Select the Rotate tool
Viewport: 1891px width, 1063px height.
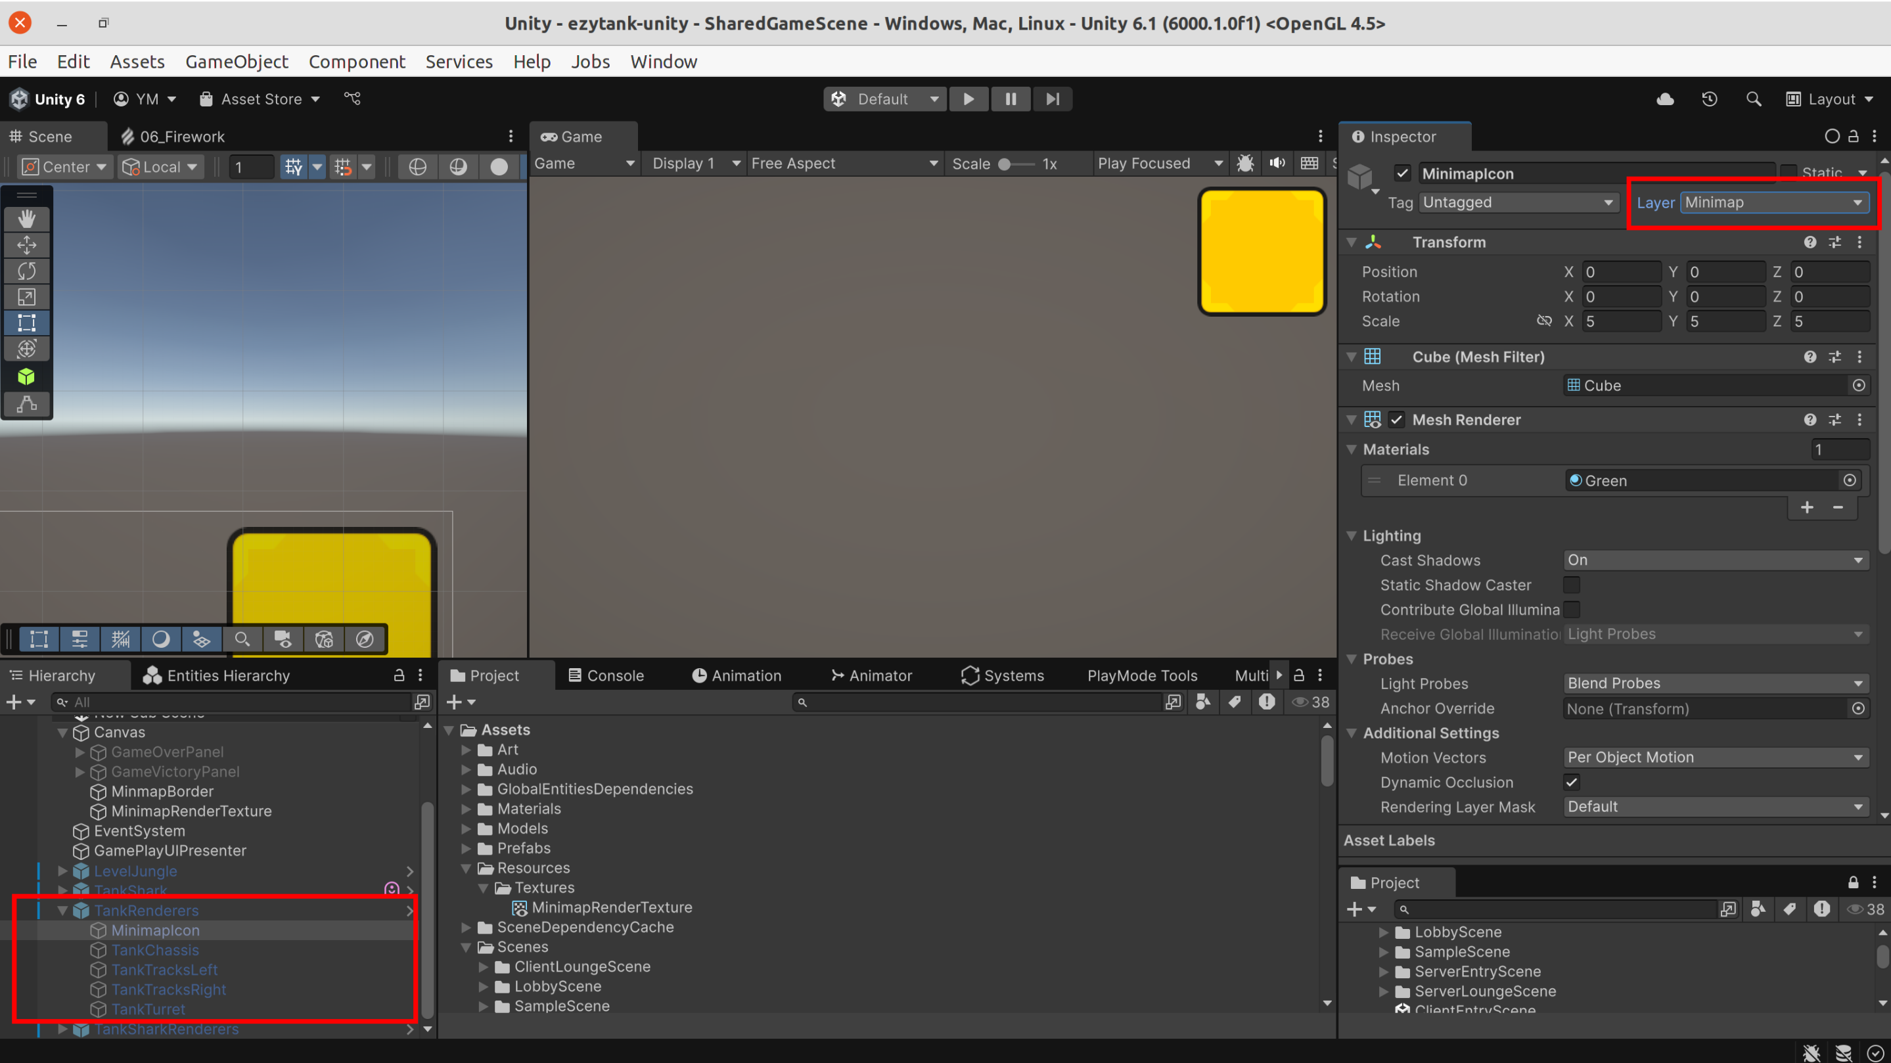(26, 271)
